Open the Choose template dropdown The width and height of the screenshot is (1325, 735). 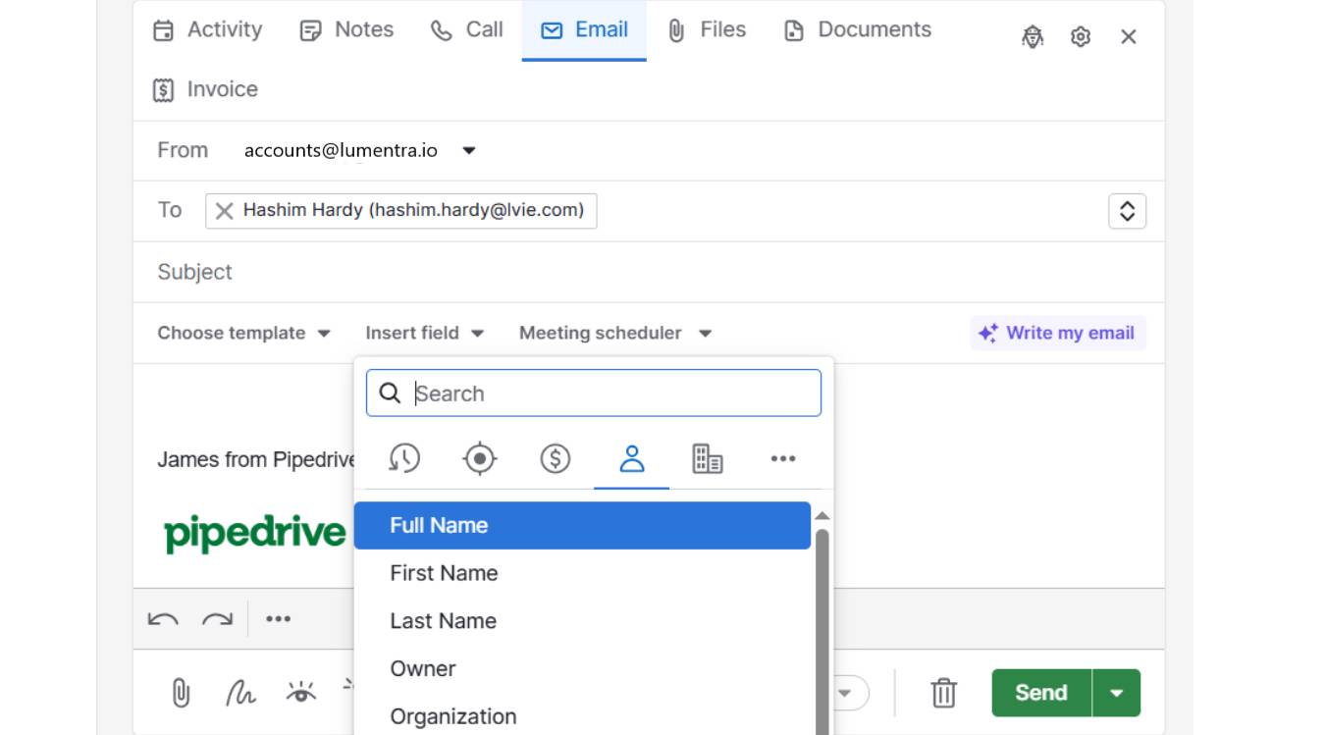[242, 333]
